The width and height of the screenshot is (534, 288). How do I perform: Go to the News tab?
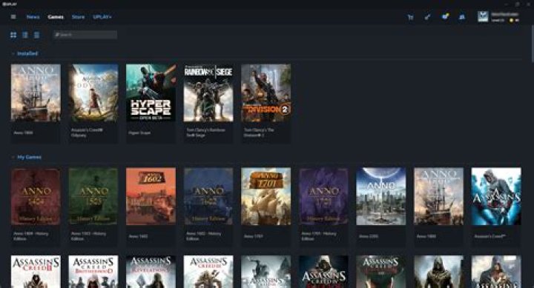pos(33,17)
